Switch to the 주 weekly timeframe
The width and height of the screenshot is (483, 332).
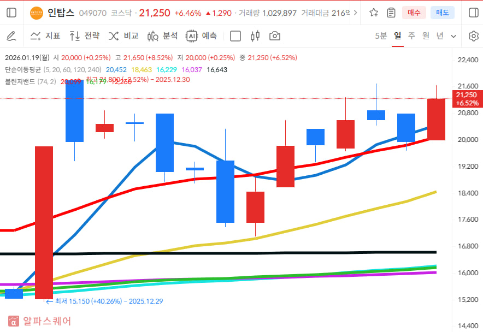pyautogui.click(x=411, y=36)
